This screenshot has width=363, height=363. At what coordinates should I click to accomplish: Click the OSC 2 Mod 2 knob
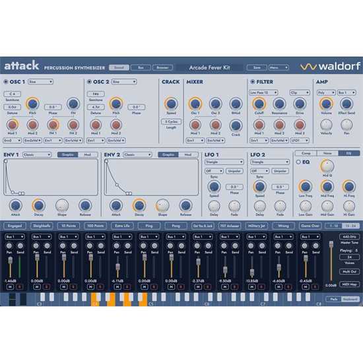point(116,125)
